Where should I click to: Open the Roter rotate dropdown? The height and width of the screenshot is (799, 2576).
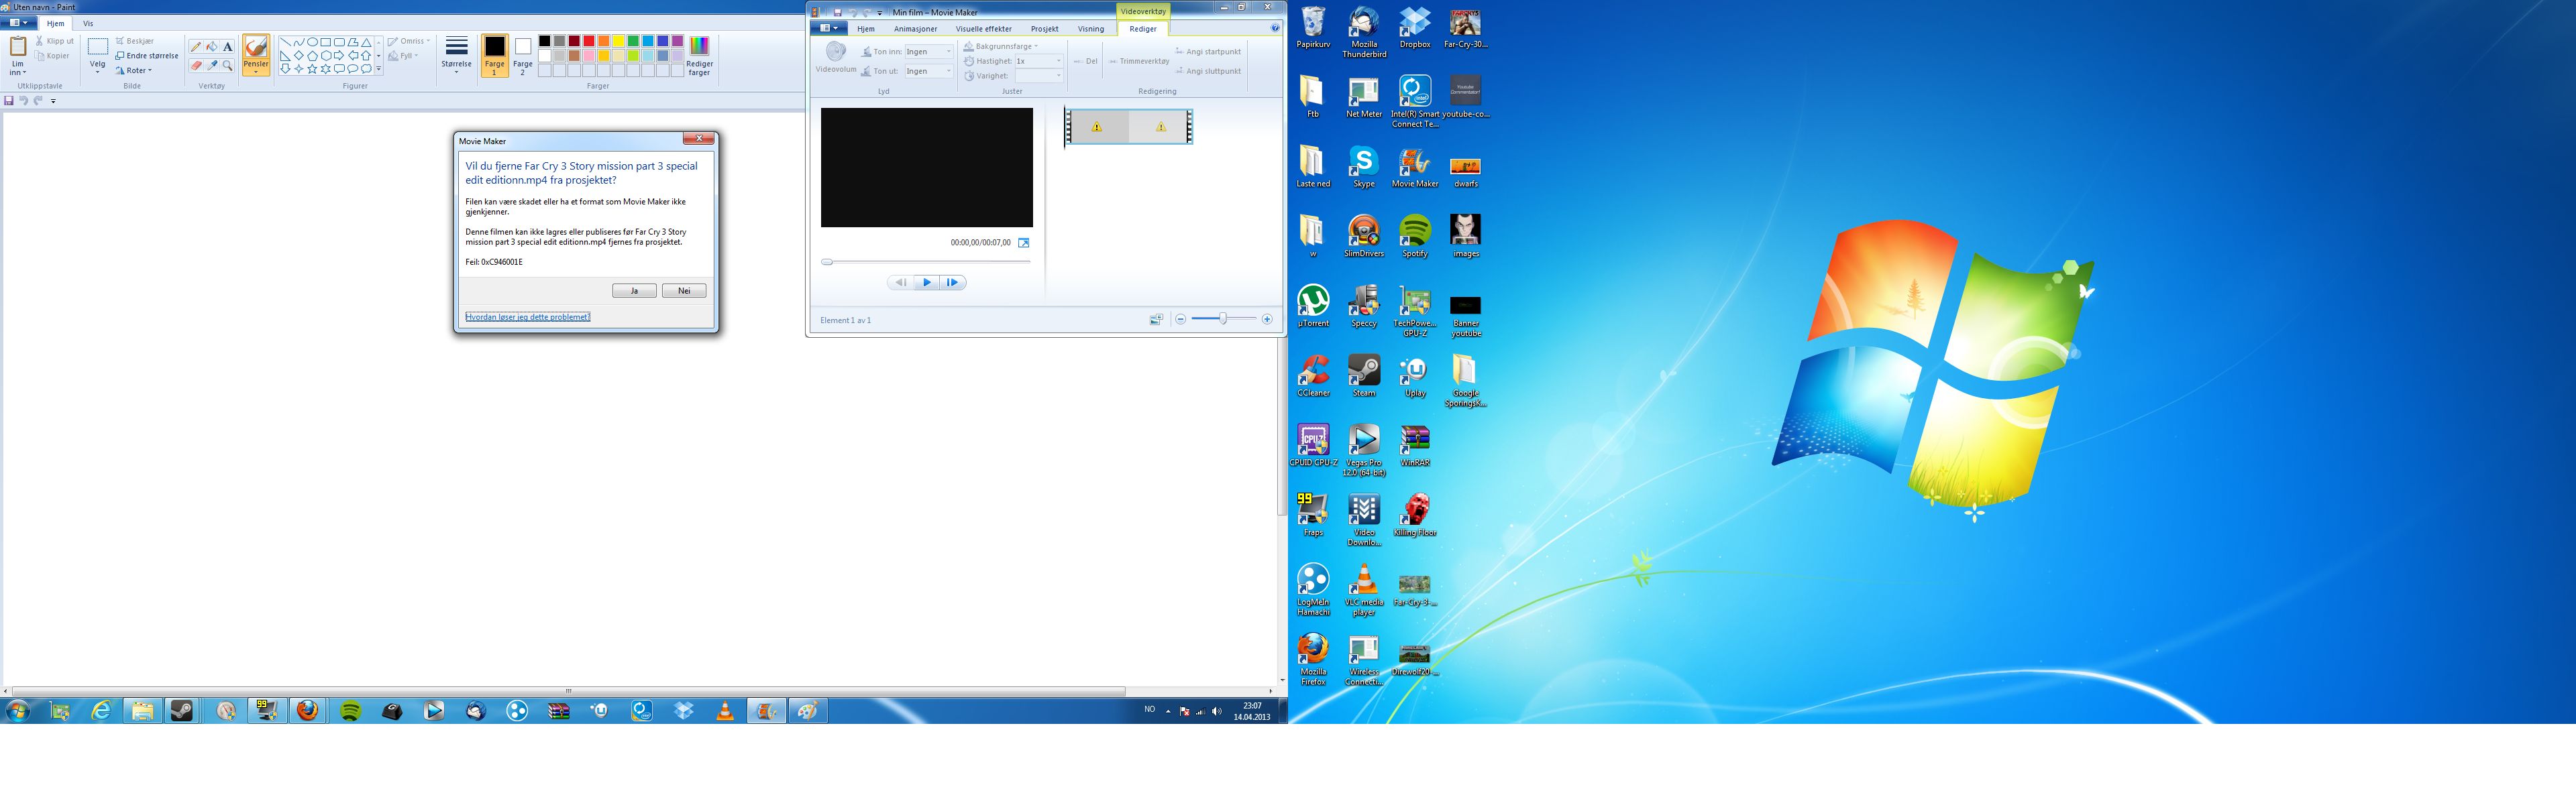134,71
